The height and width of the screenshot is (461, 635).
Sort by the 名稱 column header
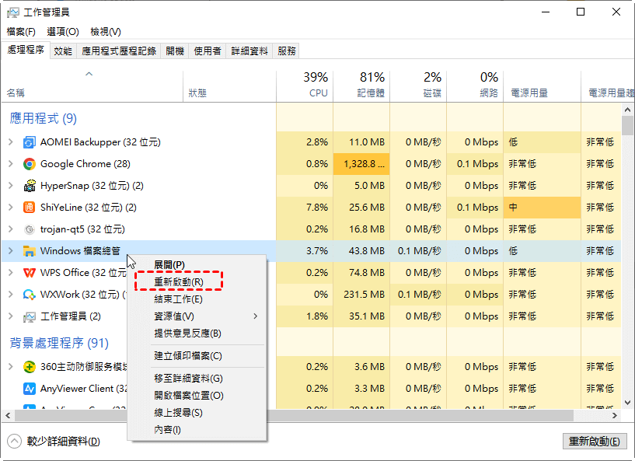[92, 86]
